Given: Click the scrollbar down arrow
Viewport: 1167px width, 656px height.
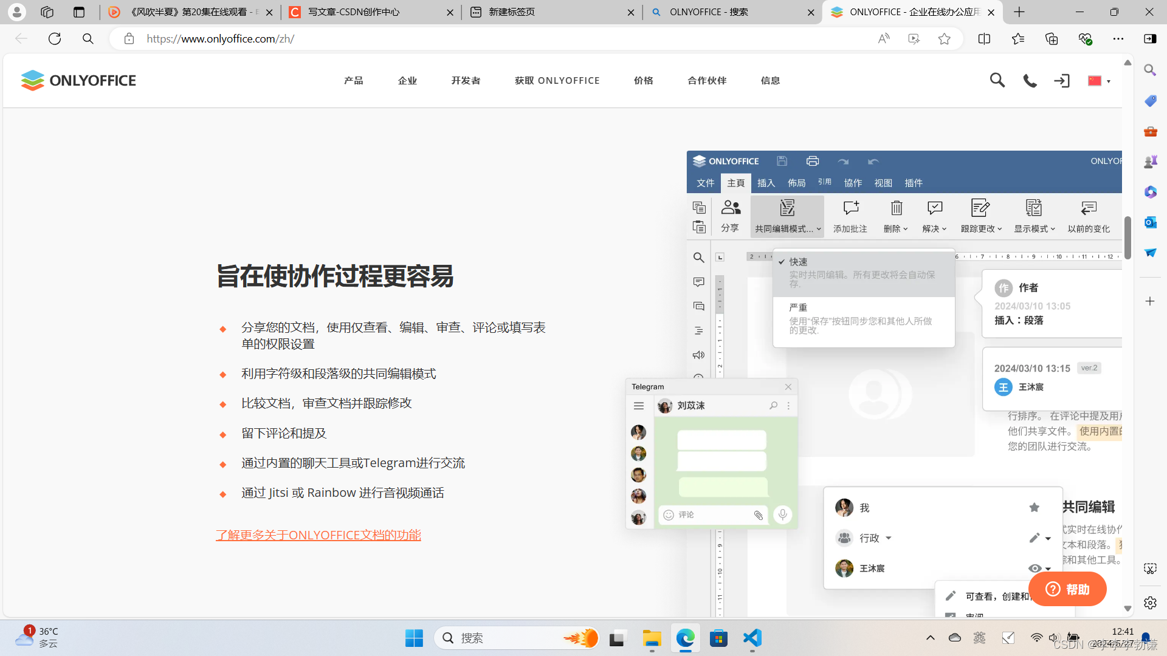Looking at the screenshot, I should [x=1127, y=608].
